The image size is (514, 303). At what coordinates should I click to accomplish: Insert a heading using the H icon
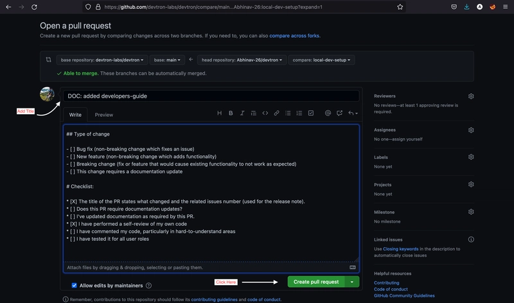(x=219, y=113)
